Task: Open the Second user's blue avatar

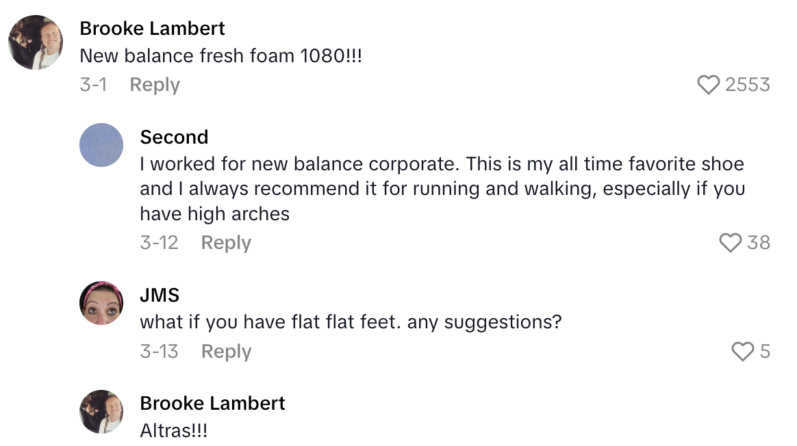Action: point(101,145)
